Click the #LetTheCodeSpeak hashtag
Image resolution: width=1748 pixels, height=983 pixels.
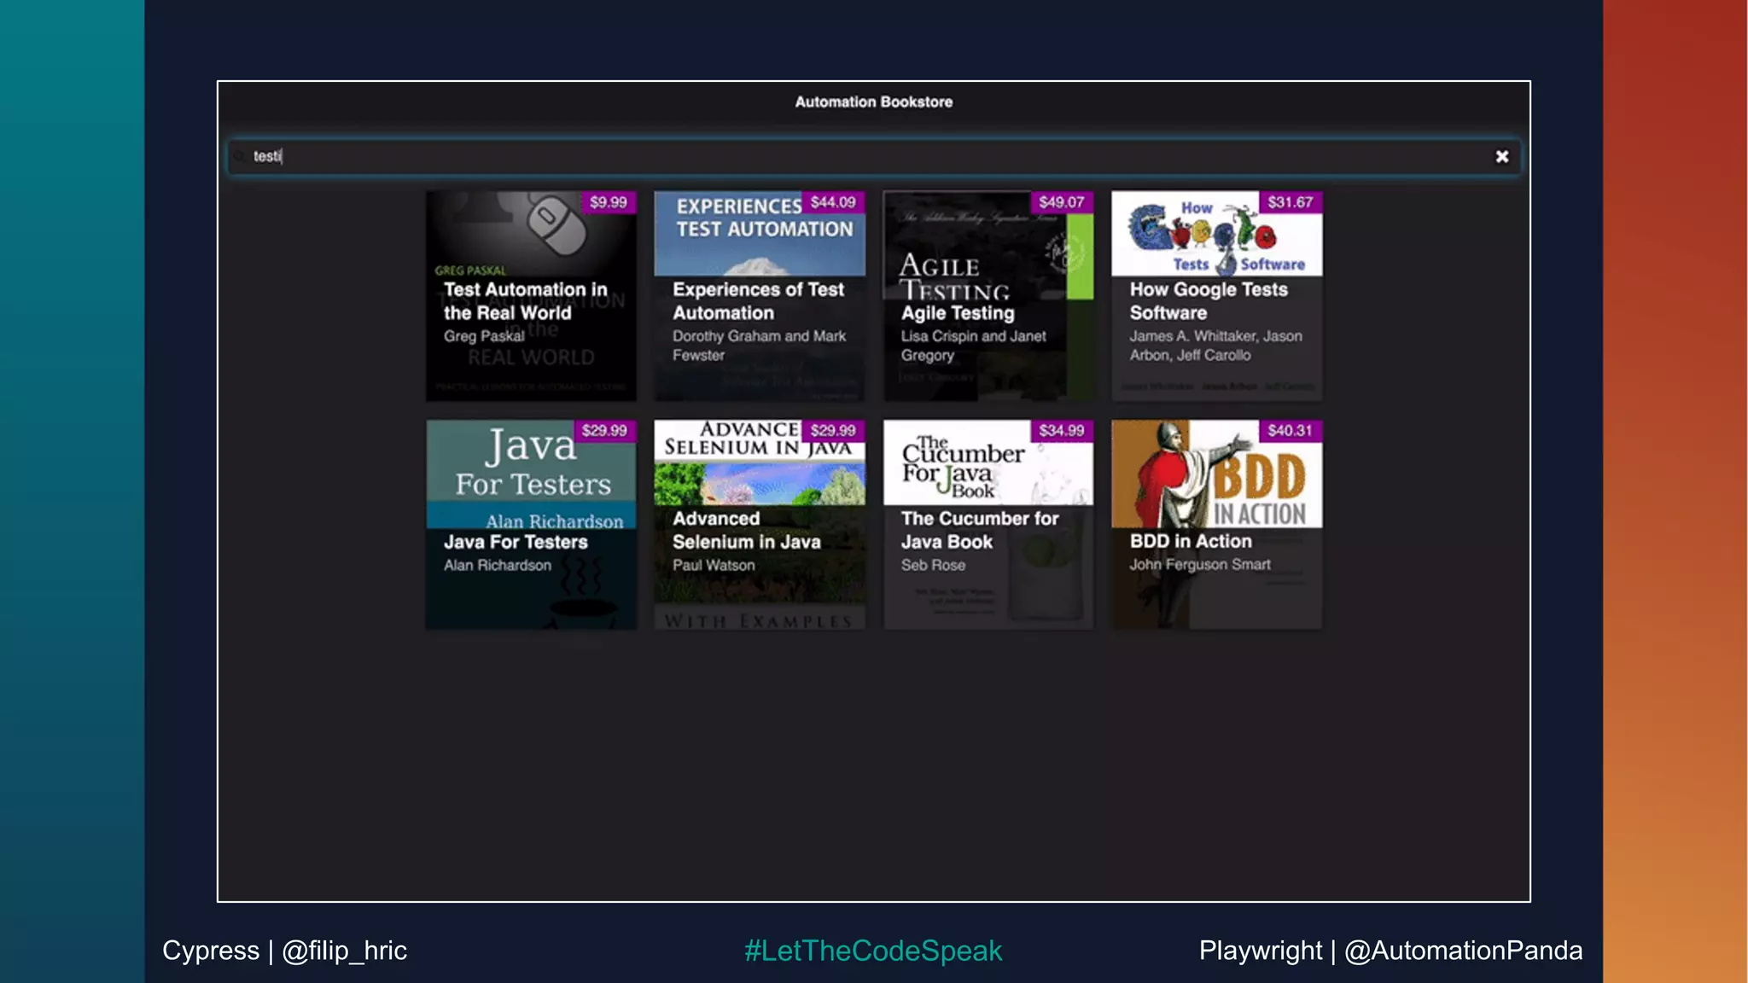[x=873, y=951]
